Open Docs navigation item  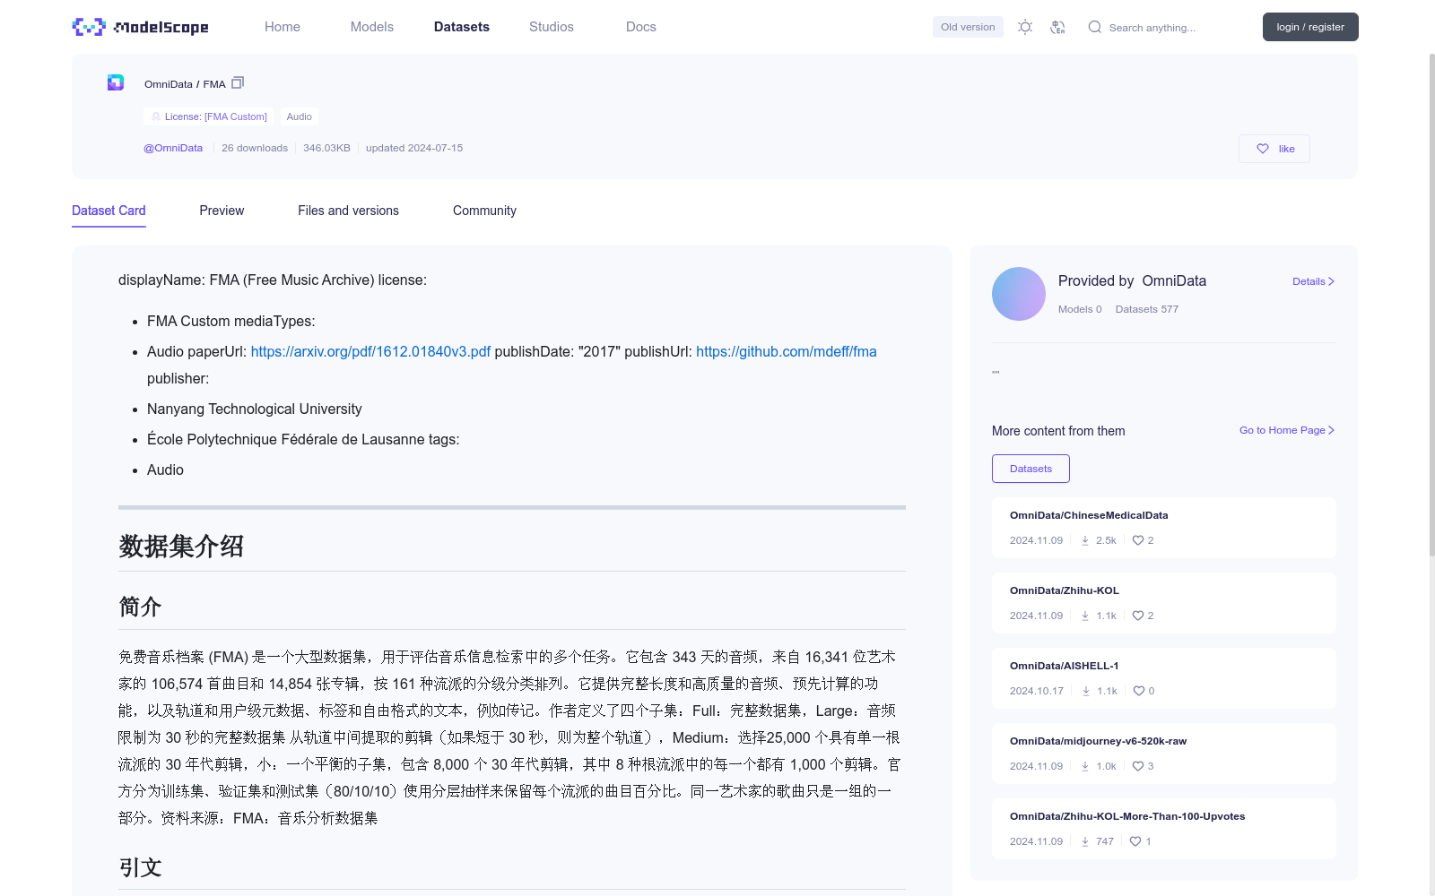pos(641,27)
